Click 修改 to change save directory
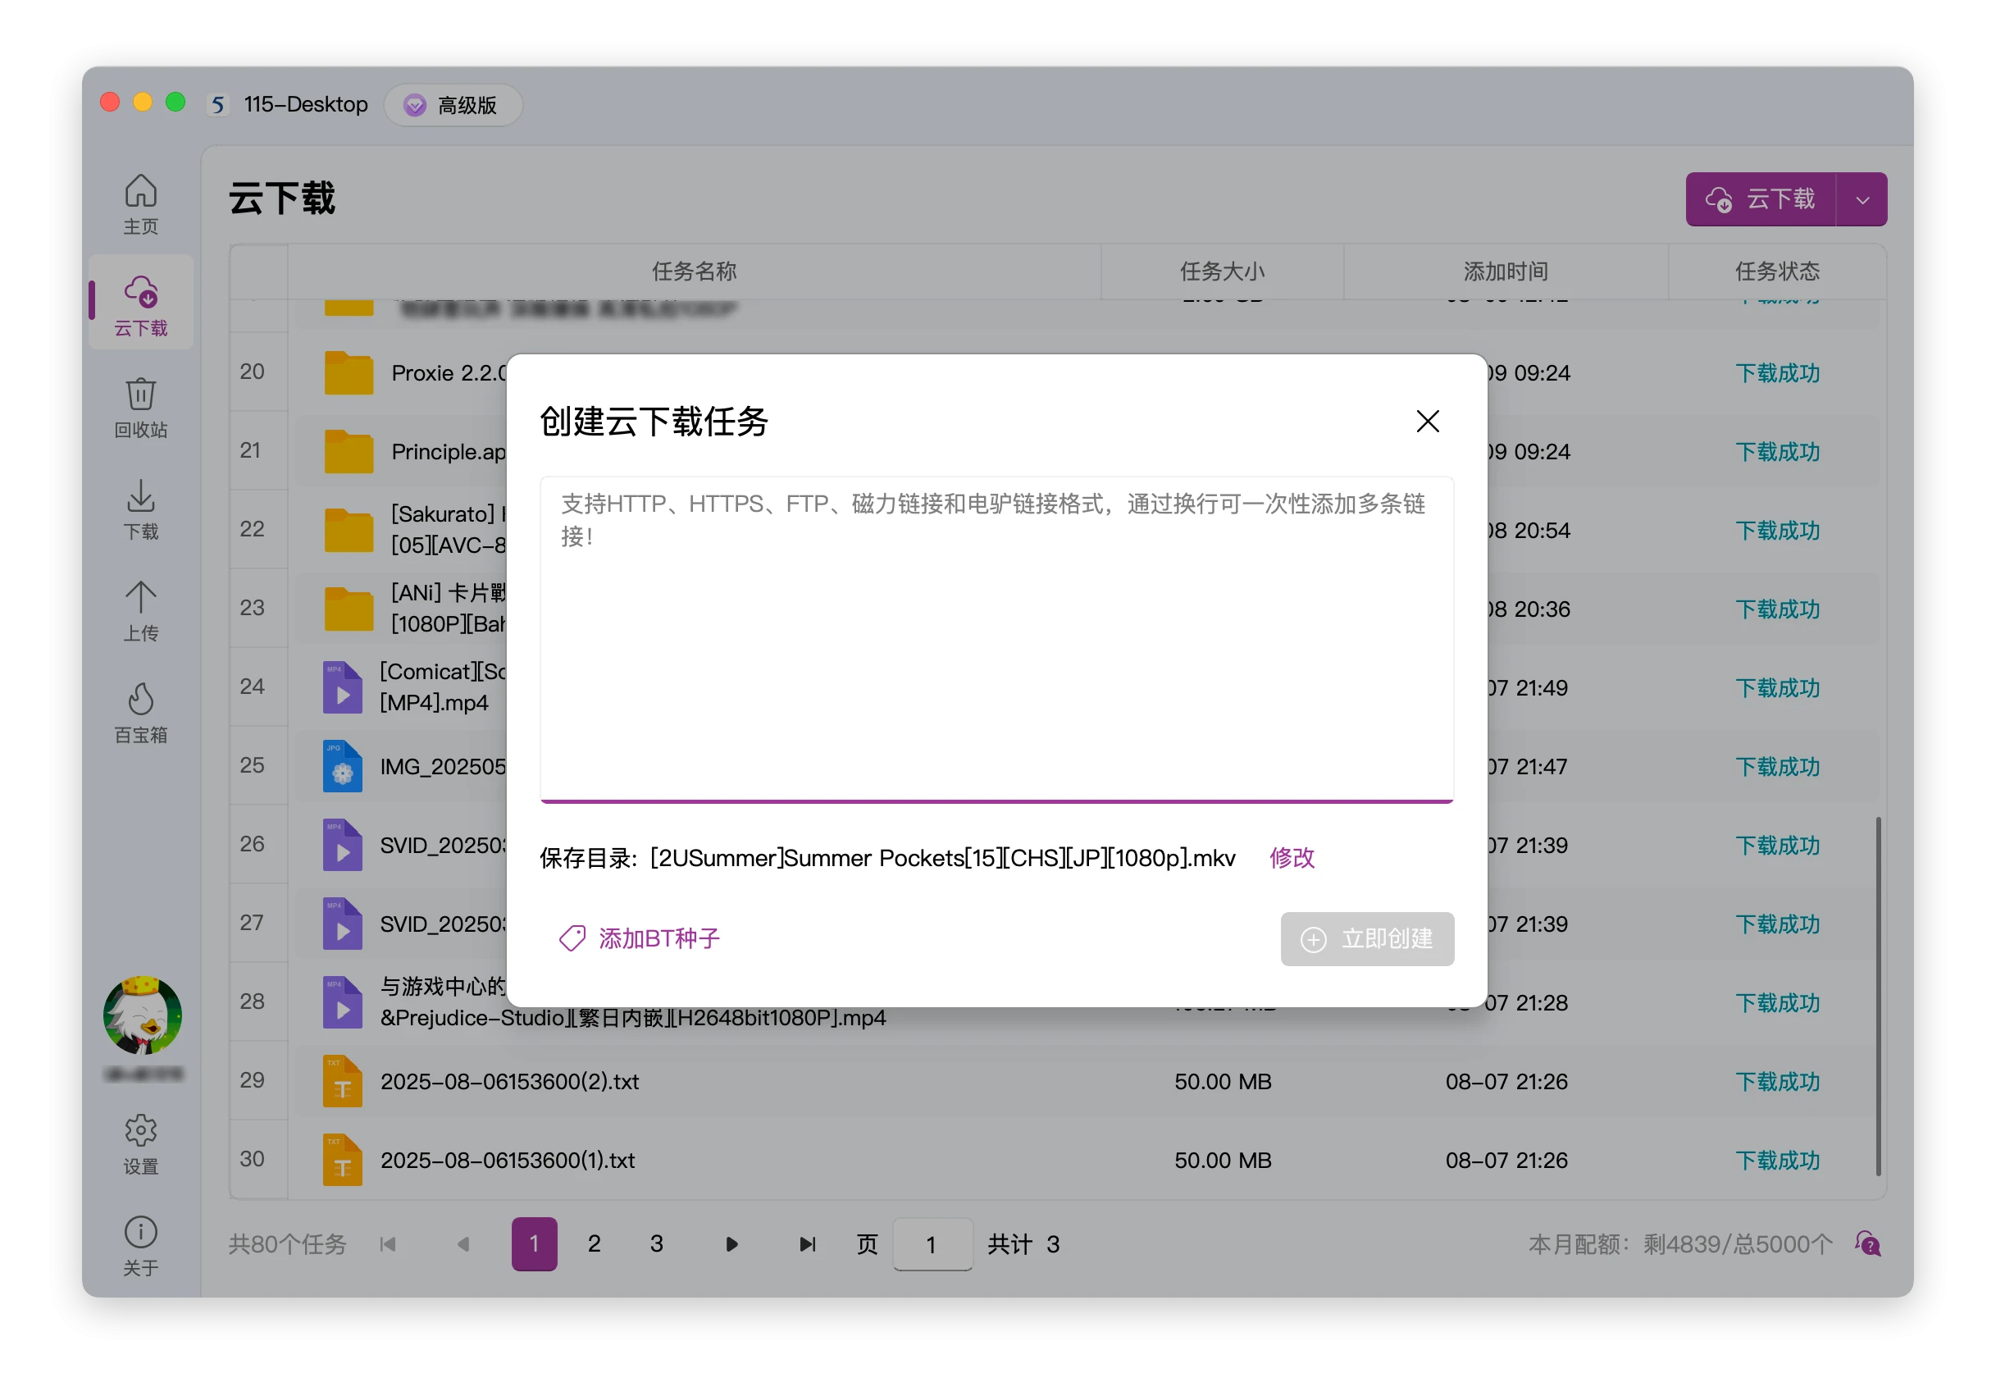 [1292, 858]
